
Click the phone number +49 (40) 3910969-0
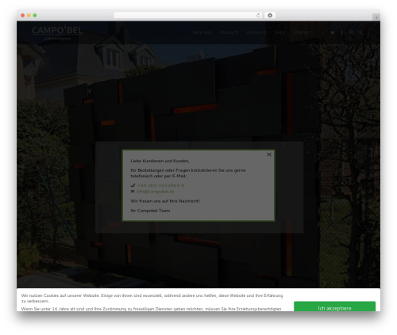click(x=161, y=185)
